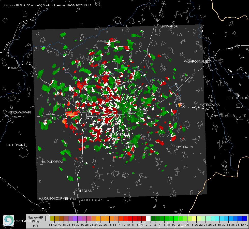Click road number 35 label
249x229 pixels.
(x=4, y=180)
